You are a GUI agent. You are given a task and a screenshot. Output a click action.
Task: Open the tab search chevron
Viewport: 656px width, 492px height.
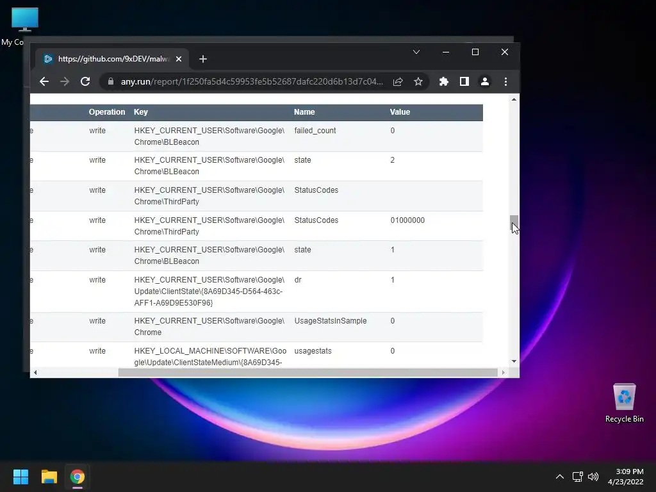[x=416, y=52]
